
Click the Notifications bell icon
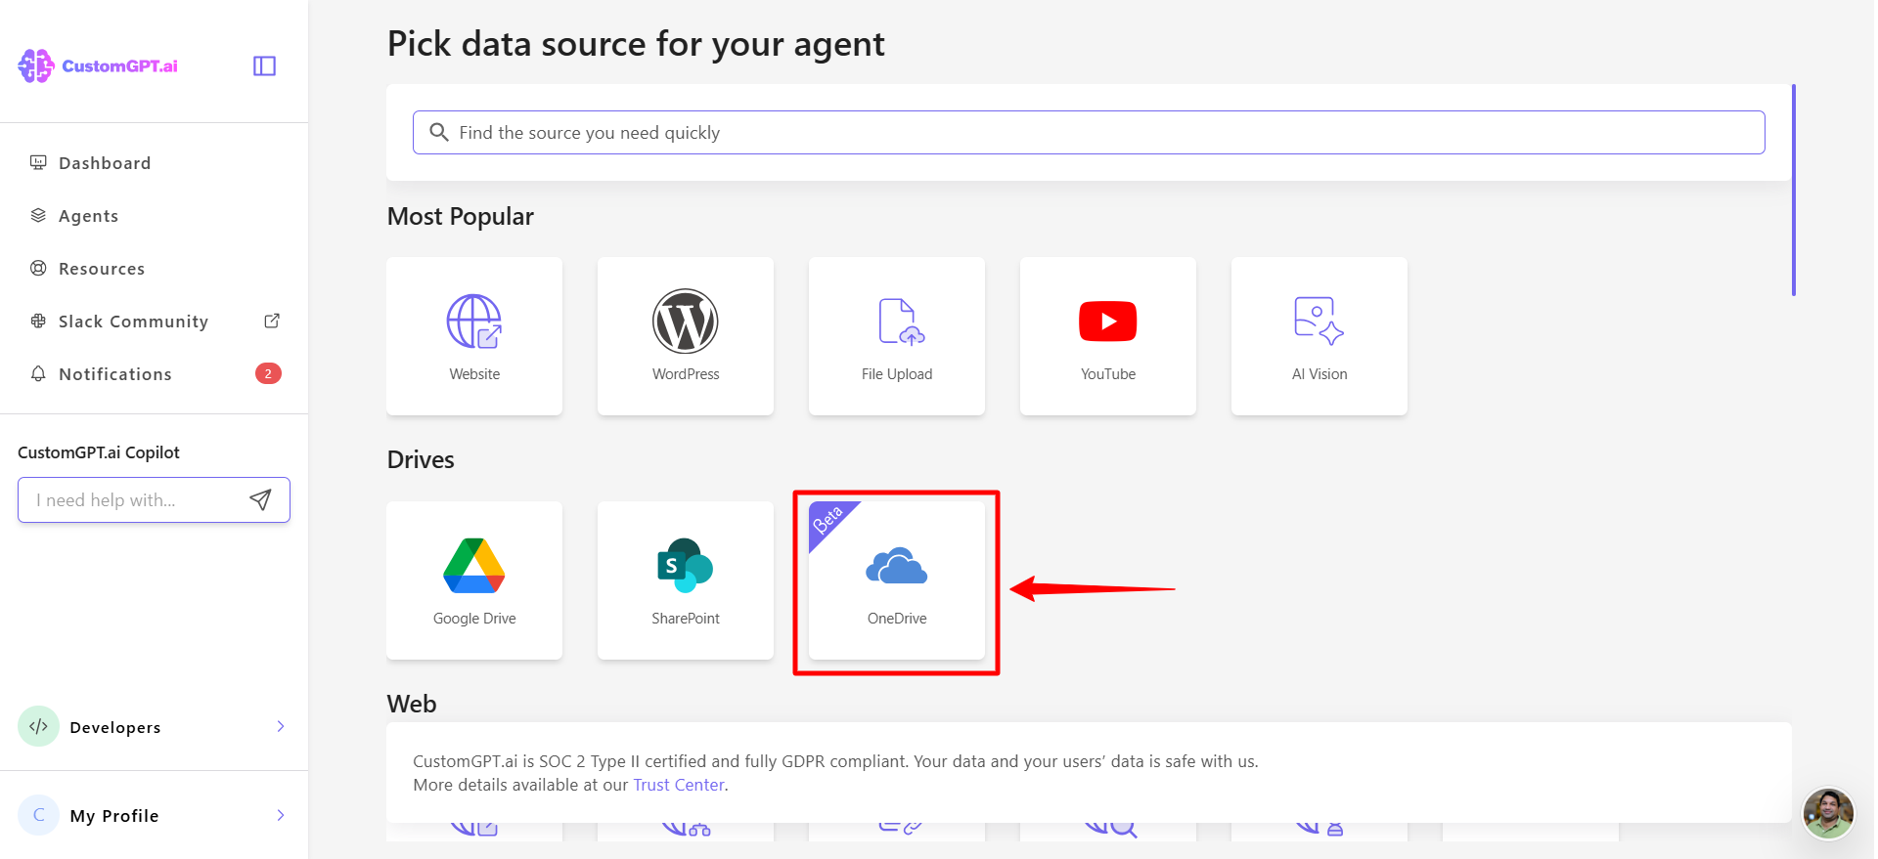[38, 373]
